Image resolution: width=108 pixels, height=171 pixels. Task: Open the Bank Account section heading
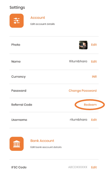(x=42, y=141)
